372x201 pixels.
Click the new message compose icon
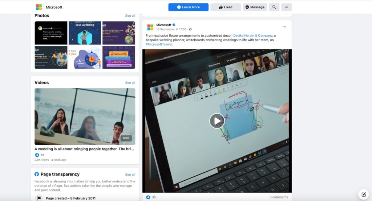363,194
